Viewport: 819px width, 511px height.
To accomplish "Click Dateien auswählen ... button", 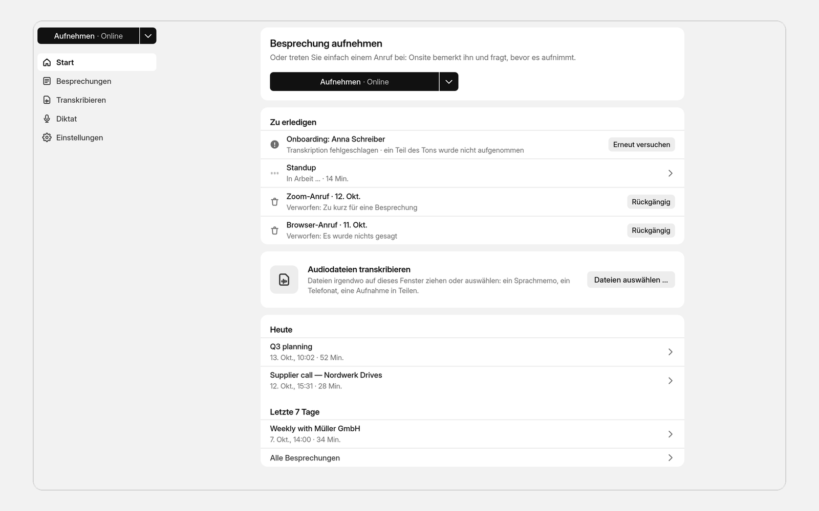I will tap(631, 280).
